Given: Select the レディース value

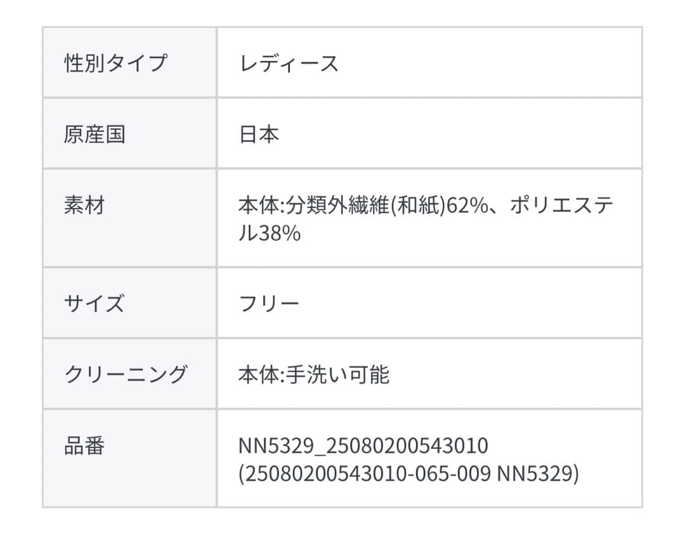Looking at the screenshot, I should click(289, 63).
